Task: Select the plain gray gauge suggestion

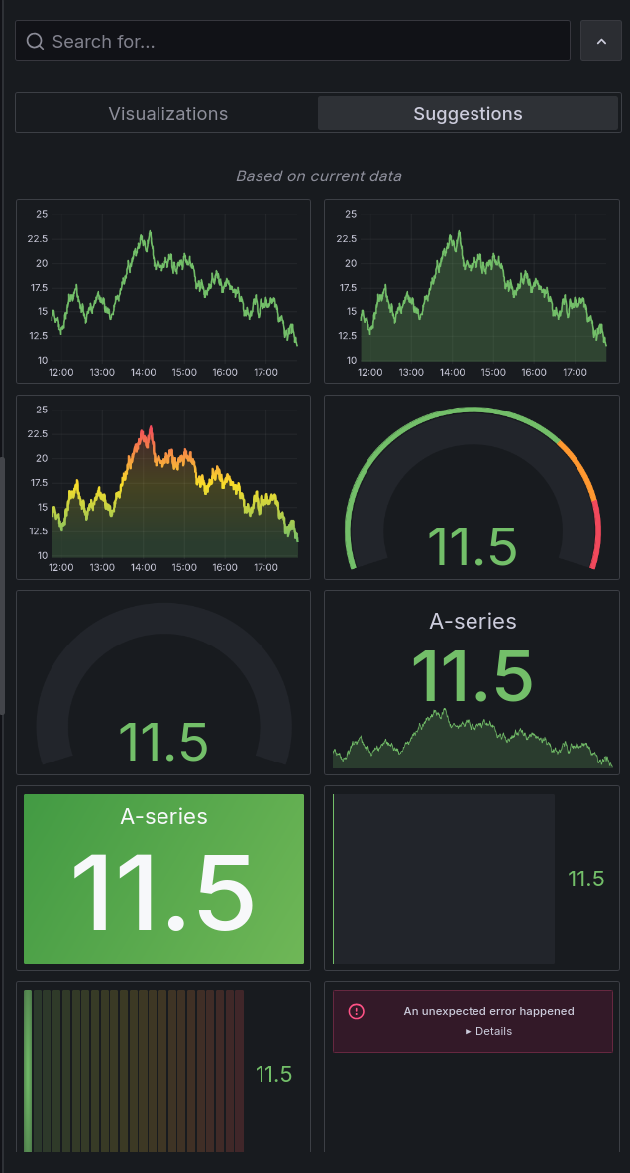Action: point(163,682)
